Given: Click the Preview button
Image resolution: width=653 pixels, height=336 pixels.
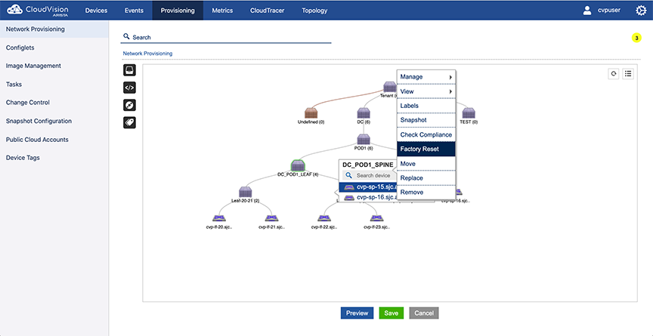Looking at the screenshot, I should [x=357, y=313].
